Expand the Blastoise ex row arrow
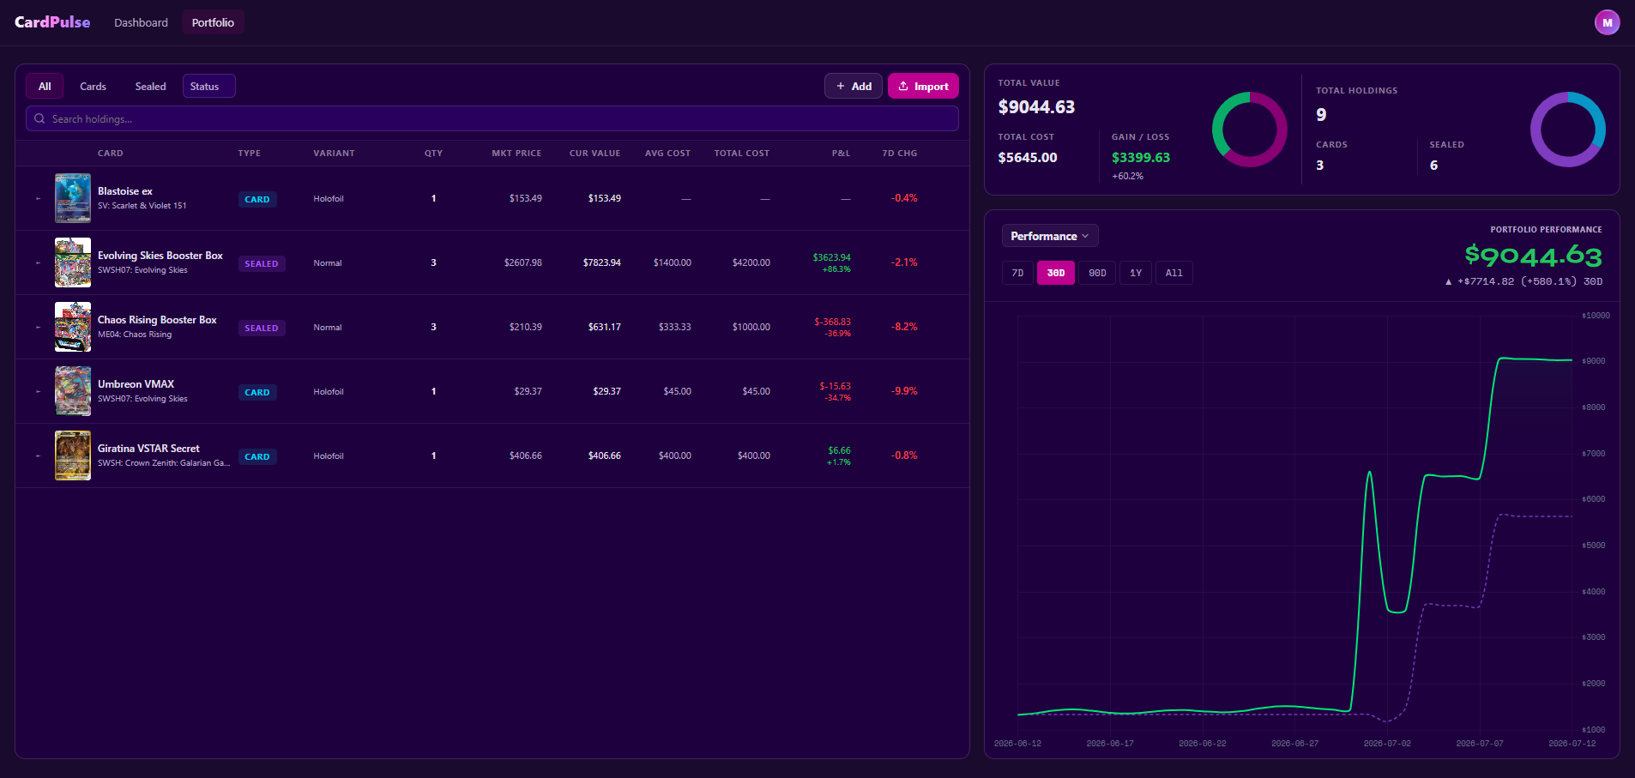Viewport: 1635px width, 778px height. [x=38, y=198]
